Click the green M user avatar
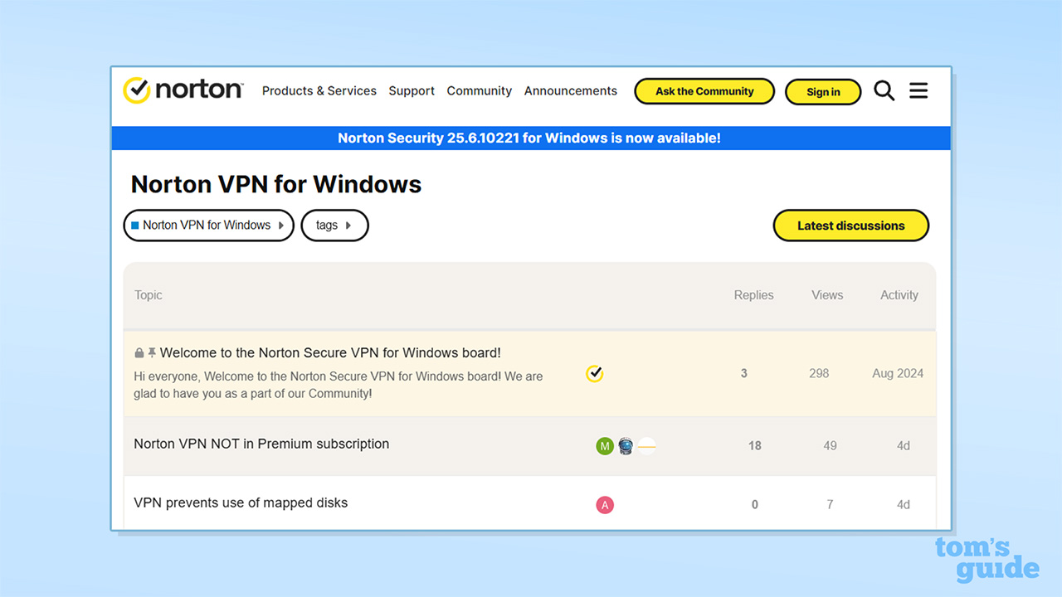The image size is (1062, 597). coord(605,446)
